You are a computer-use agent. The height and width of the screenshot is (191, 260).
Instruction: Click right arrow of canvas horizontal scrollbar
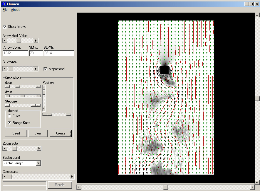252,187
